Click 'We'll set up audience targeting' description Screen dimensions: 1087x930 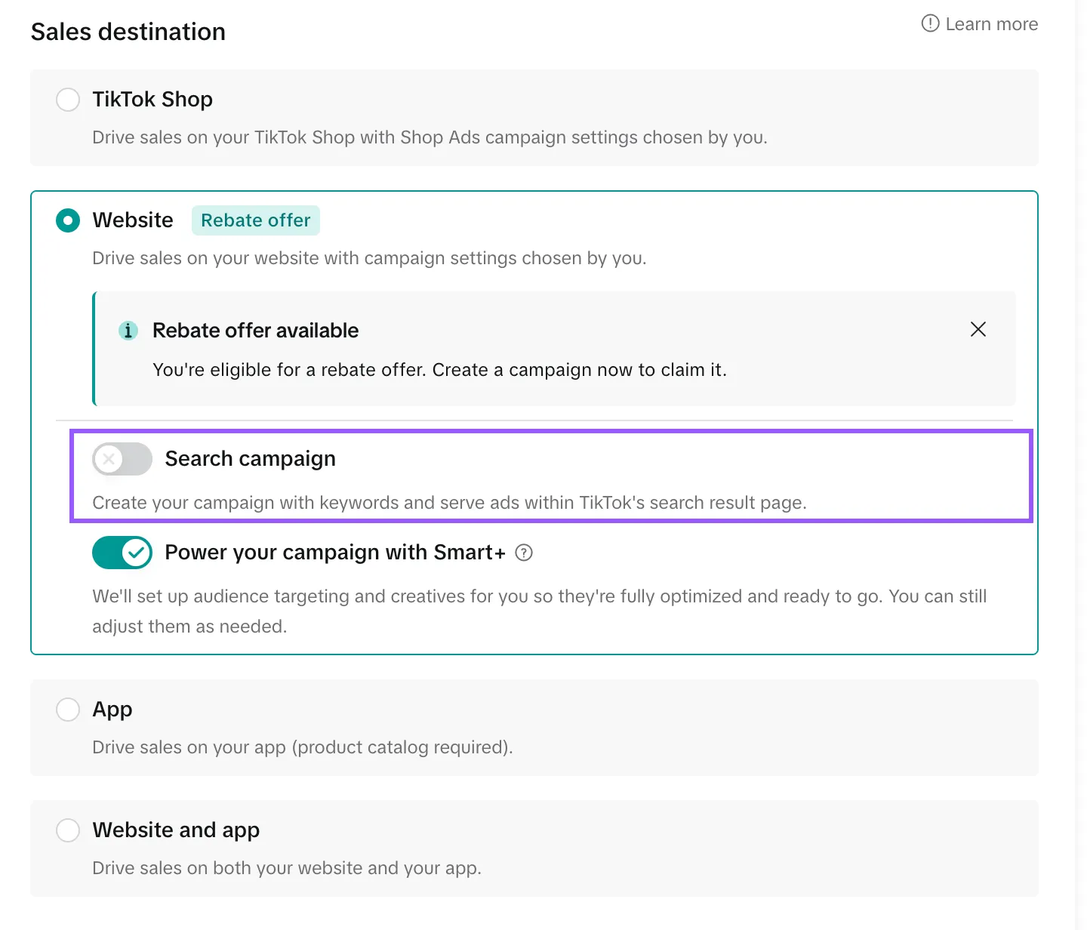pyautogui.click(x=539, y=611)
